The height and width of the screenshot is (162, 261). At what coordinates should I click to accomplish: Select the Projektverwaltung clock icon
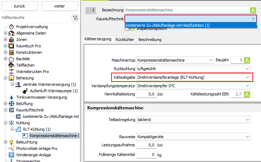tap(11, 27)
